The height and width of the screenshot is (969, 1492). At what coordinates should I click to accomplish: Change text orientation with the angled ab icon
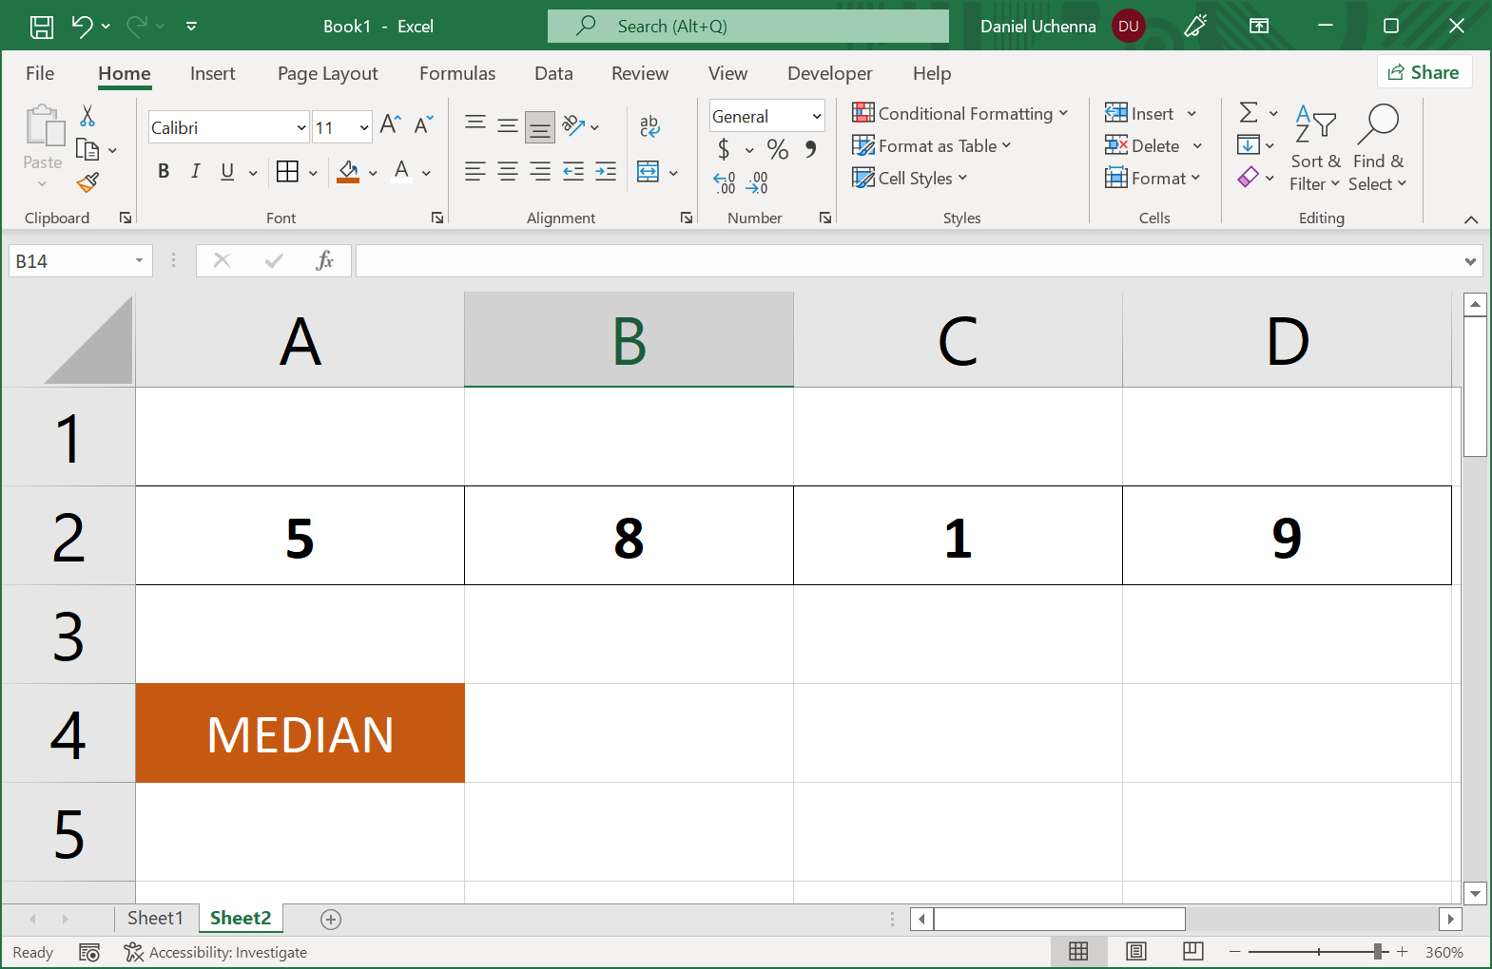click(573, 125)
